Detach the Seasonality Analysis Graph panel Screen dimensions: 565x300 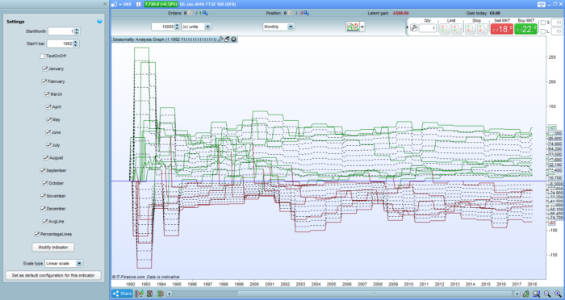pyautogui.click(x=227, y=40)
